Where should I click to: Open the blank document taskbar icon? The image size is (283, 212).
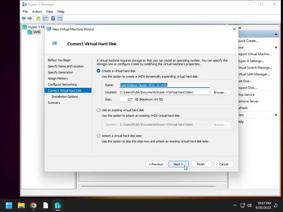click(46, 205)
